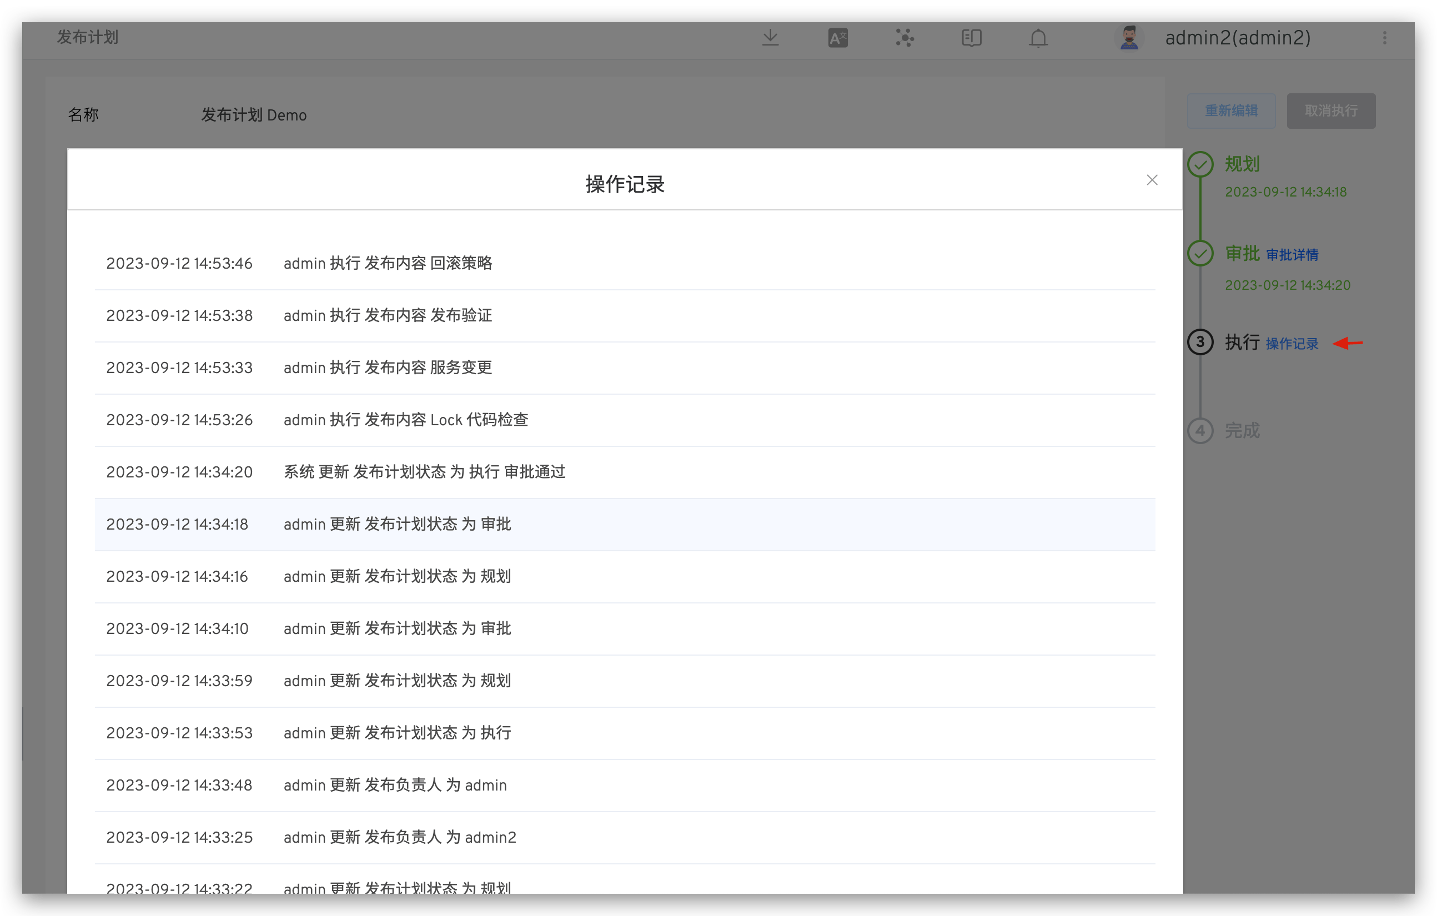Screen dimensions: 1437x916
Task: Click the 取消执行 button
Action: (1331, 110)
